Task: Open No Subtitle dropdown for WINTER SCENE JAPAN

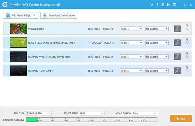Action: pos(157,57)
